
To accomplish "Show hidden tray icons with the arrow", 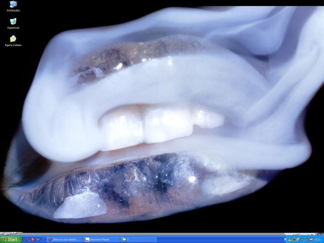I will pos(286,239).
